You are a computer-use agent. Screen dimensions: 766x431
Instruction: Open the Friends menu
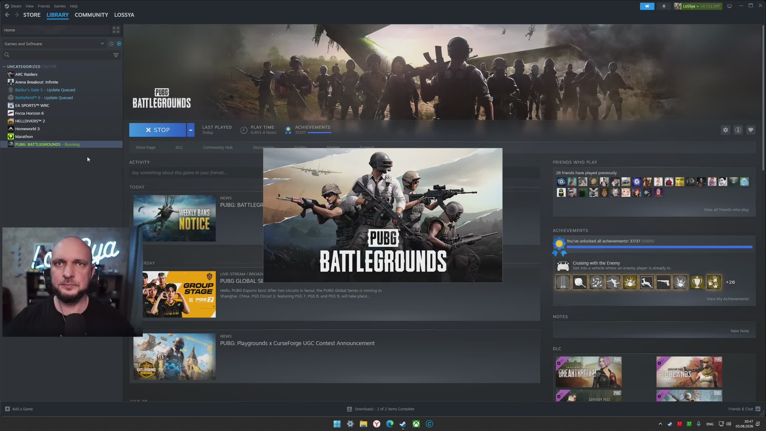pos(44,6)
